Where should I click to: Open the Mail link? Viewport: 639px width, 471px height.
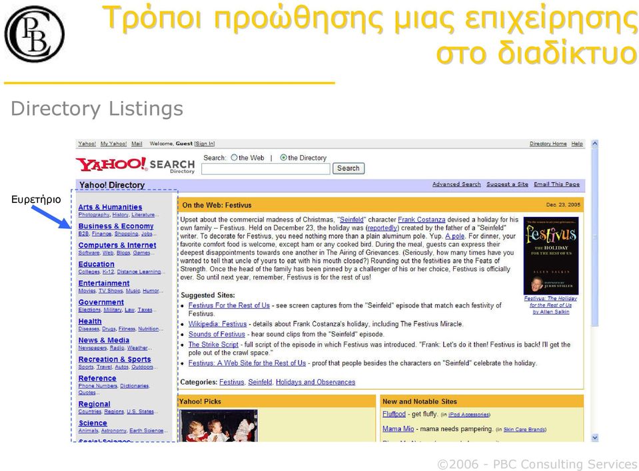click(137, 144)
